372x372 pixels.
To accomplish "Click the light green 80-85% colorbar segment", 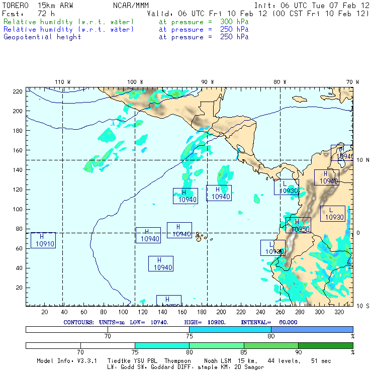I will click(216, 345).
